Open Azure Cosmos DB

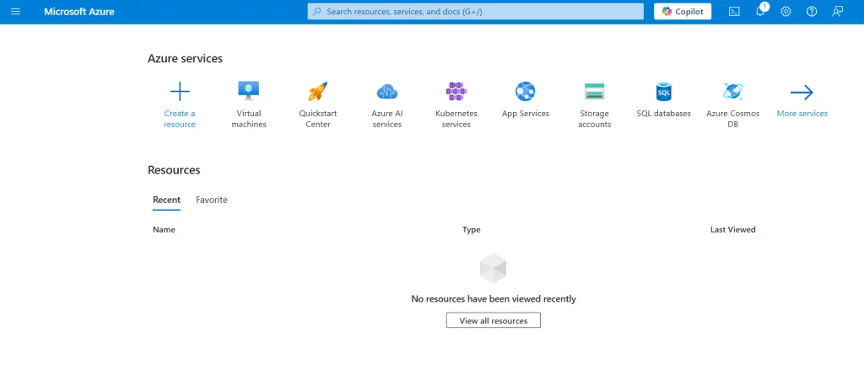732,92
